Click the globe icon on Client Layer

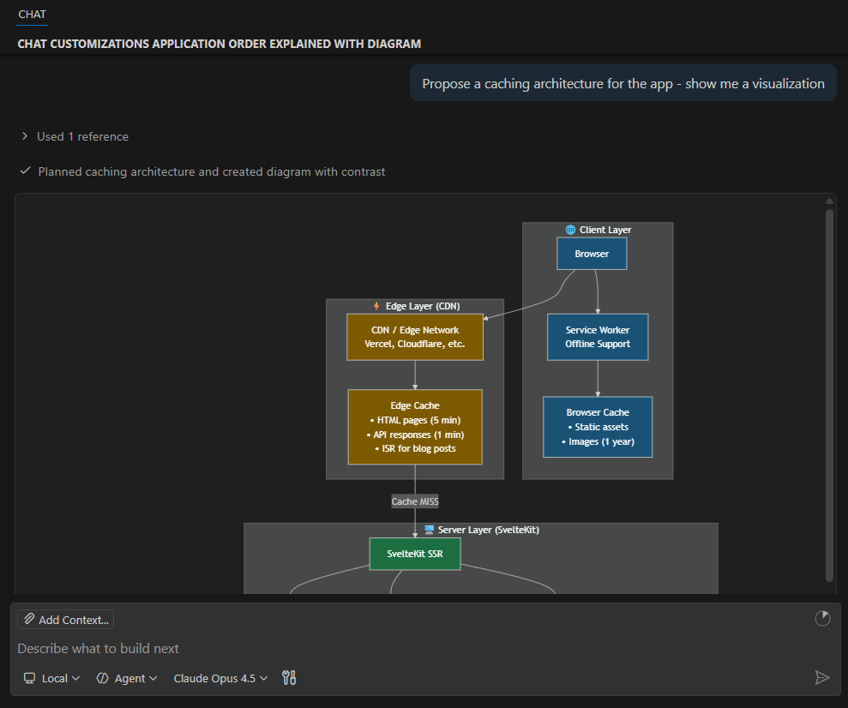click(570, 229)
